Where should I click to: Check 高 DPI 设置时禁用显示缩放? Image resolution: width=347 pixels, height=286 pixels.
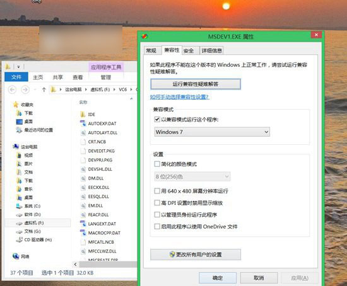(x=157, y=203)
